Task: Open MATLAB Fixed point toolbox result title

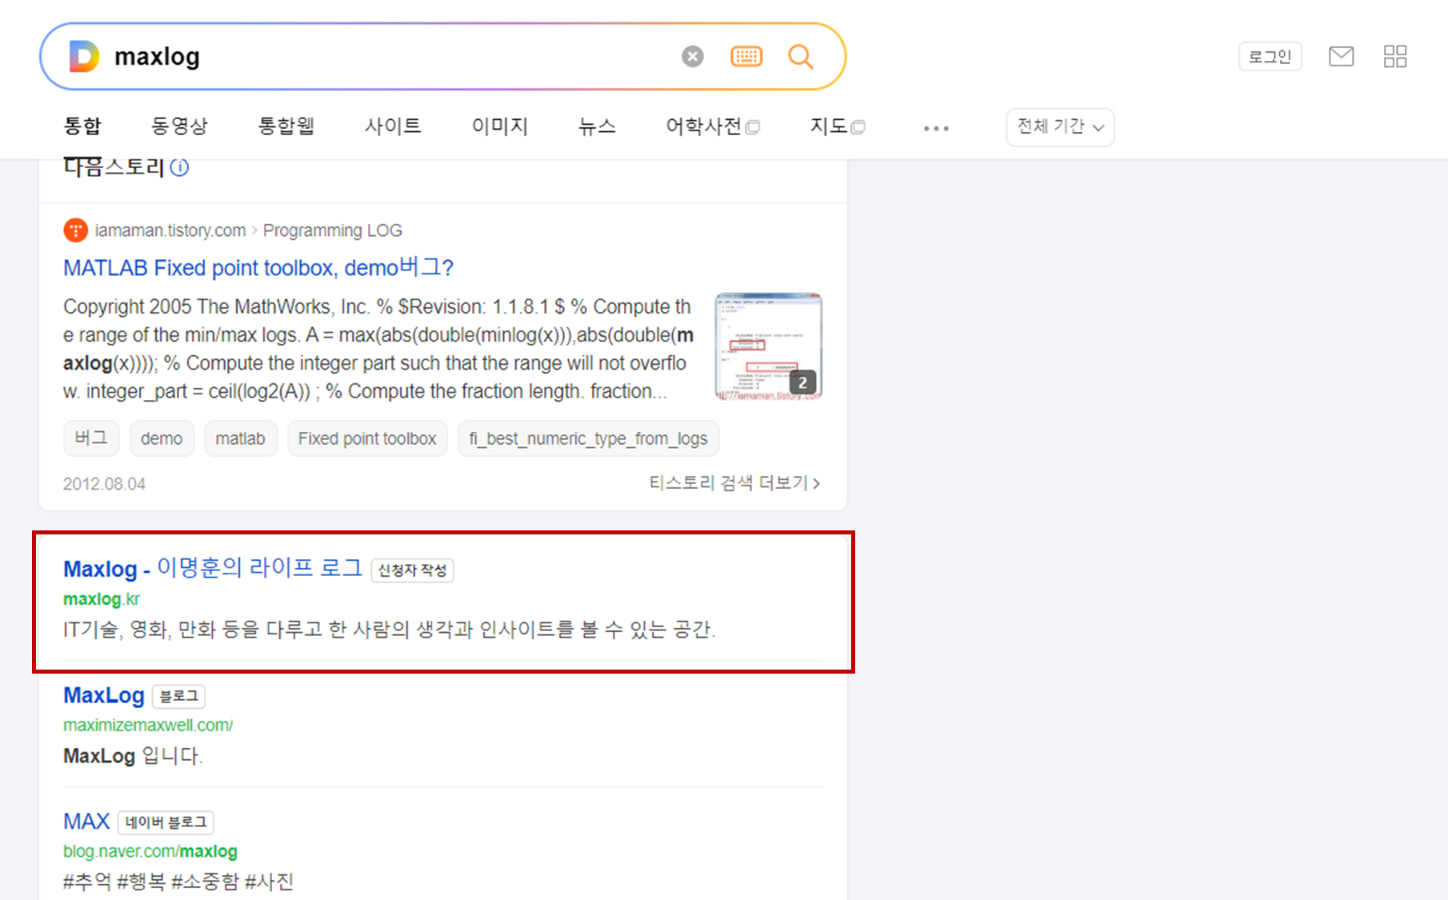Action: point(258,267)
